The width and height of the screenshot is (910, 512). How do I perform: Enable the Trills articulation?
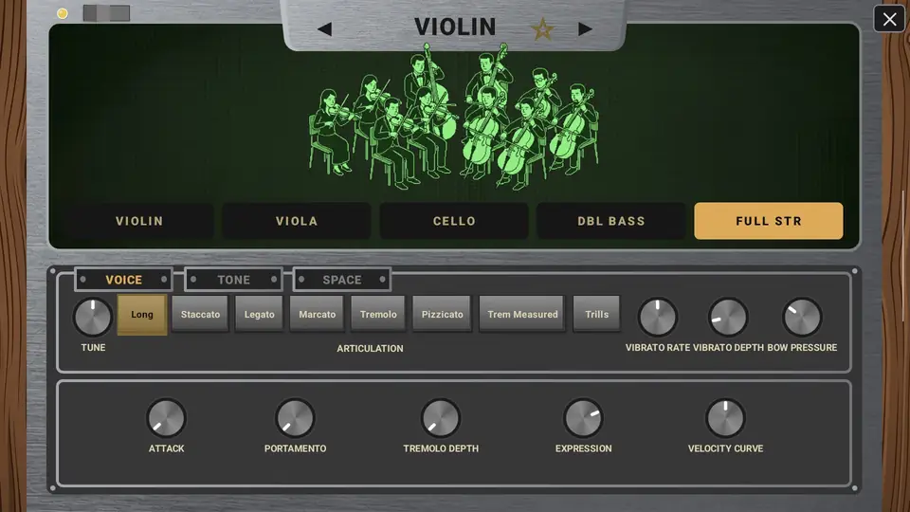tap(596, 314)
